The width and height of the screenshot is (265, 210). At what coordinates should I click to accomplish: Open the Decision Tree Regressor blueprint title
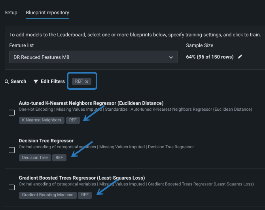46,140
